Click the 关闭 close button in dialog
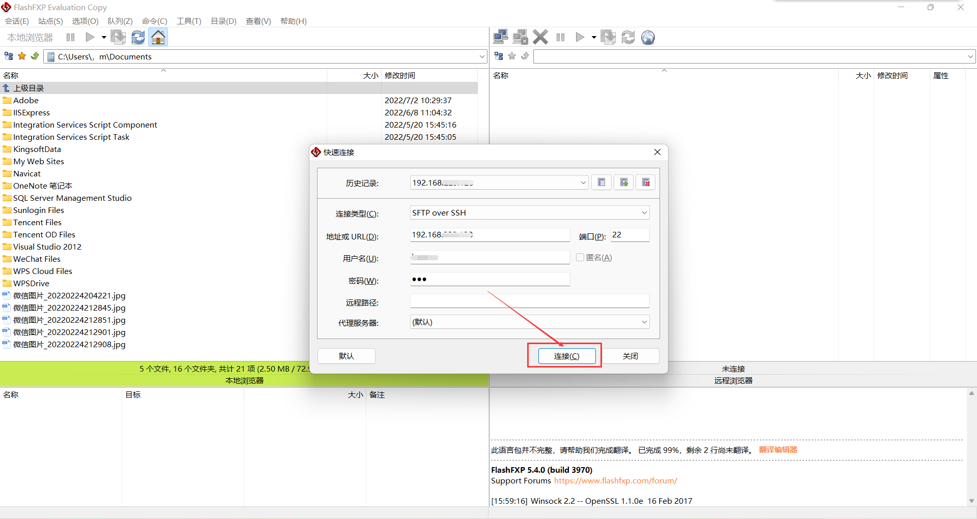The height and width of the screenshot is (519, 977). 630,356
